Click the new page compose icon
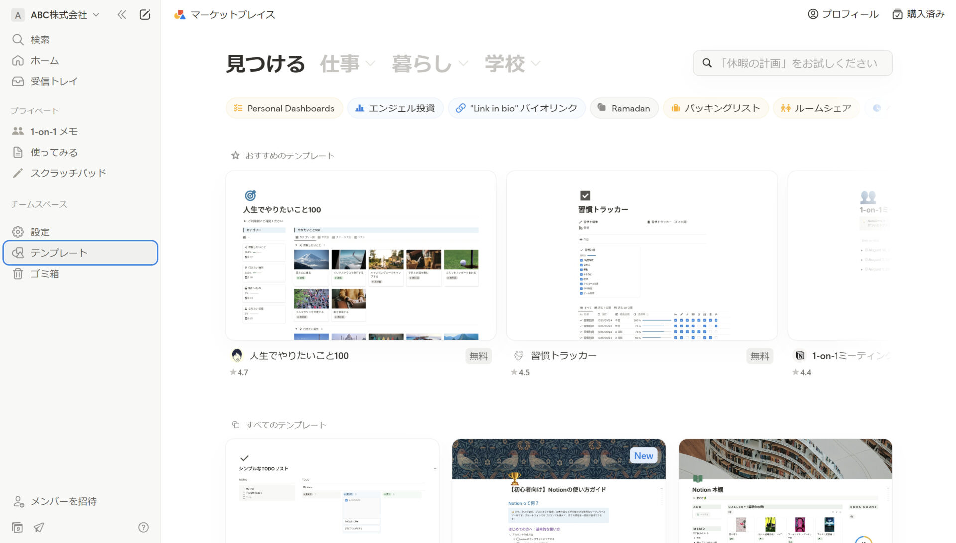Viewport: 956px width, 543px height. (145, 15)
